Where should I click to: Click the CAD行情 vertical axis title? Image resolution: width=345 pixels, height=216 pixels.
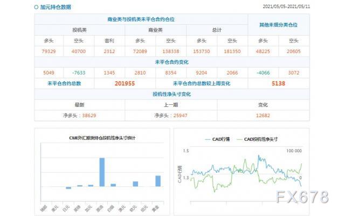[x=180, y=174]
